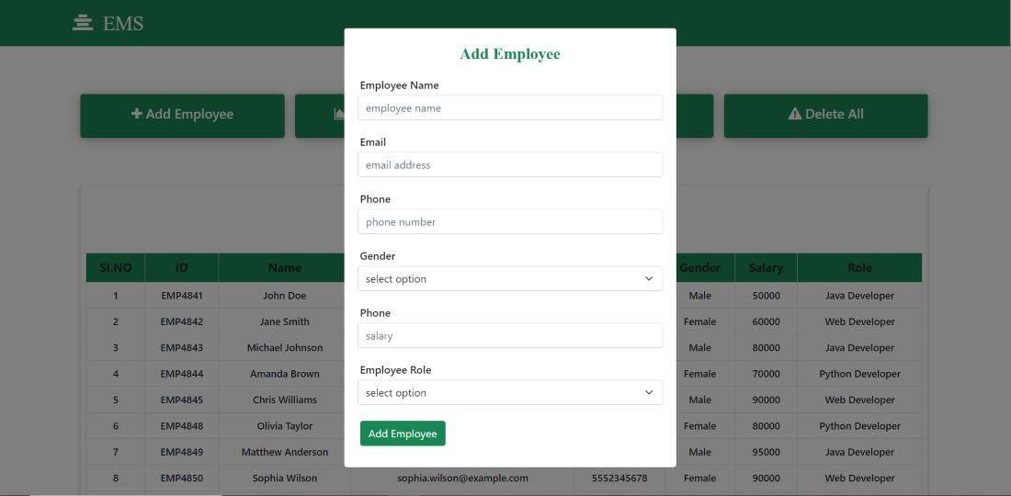
Task: Submit the form with Add Employee button
Action: 403,434
